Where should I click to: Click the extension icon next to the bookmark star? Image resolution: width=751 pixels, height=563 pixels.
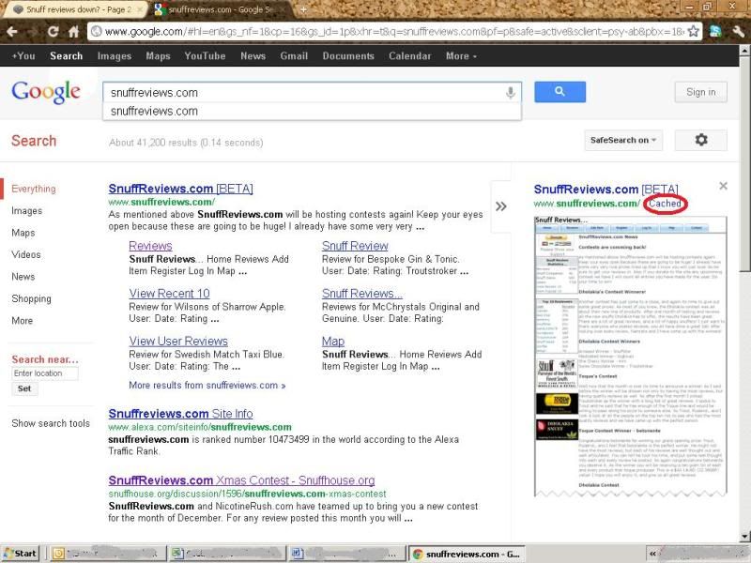[716, 32]
